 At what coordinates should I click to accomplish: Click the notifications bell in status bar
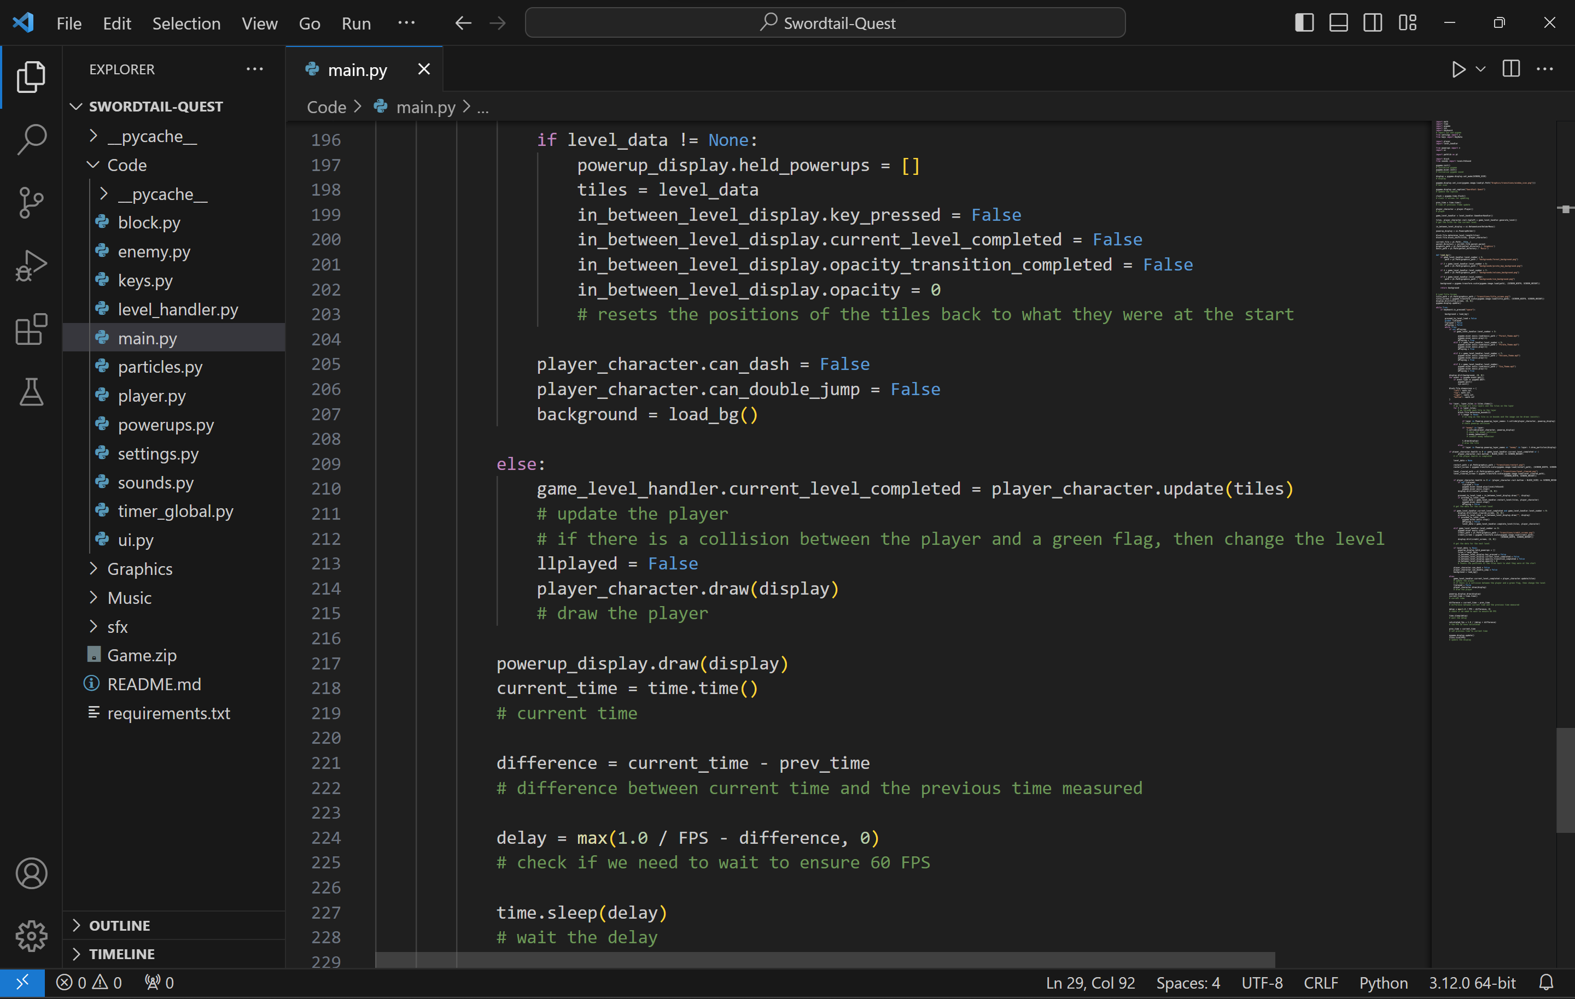pos(1546,983)
